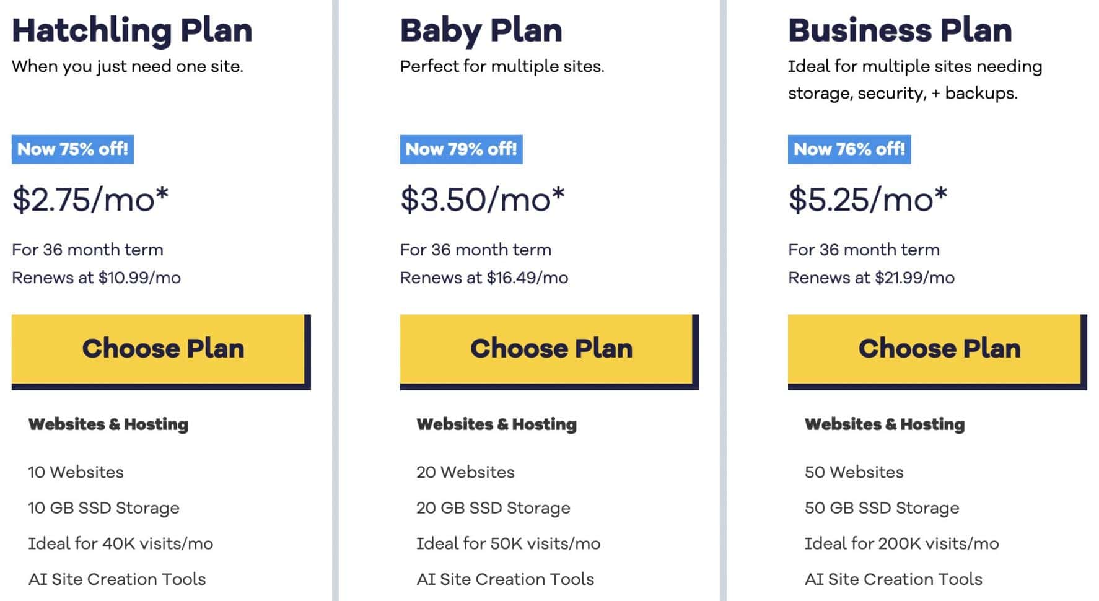Click the $2.75/mo price

tap(90, 200)
